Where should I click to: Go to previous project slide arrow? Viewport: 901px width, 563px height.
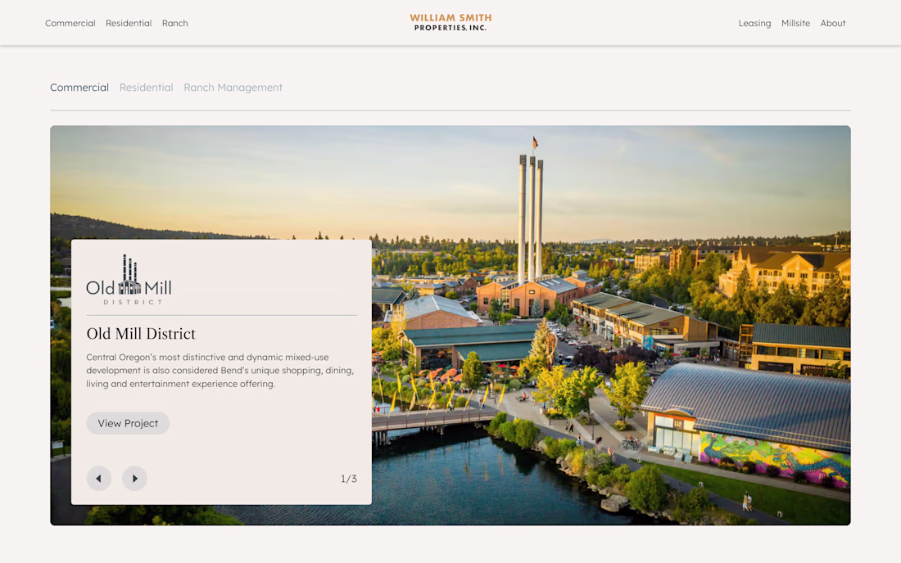tap(99, 478)
